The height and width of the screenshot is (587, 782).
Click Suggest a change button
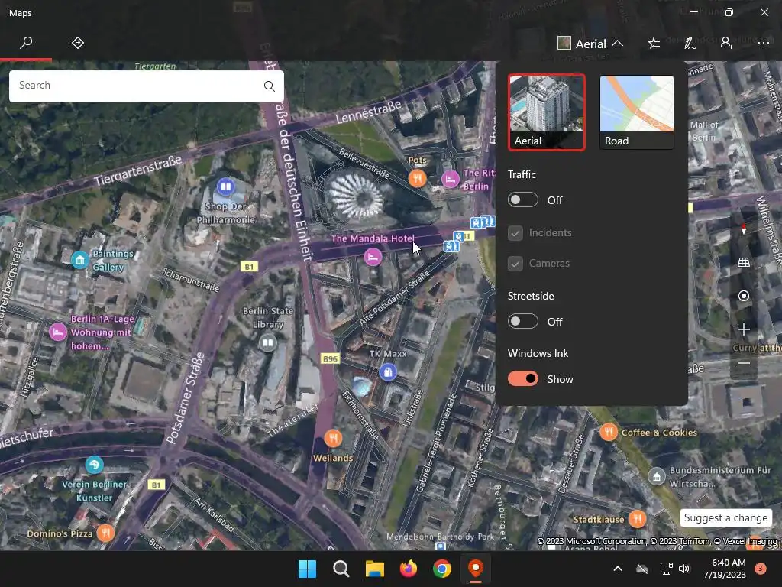pos(725,518)
